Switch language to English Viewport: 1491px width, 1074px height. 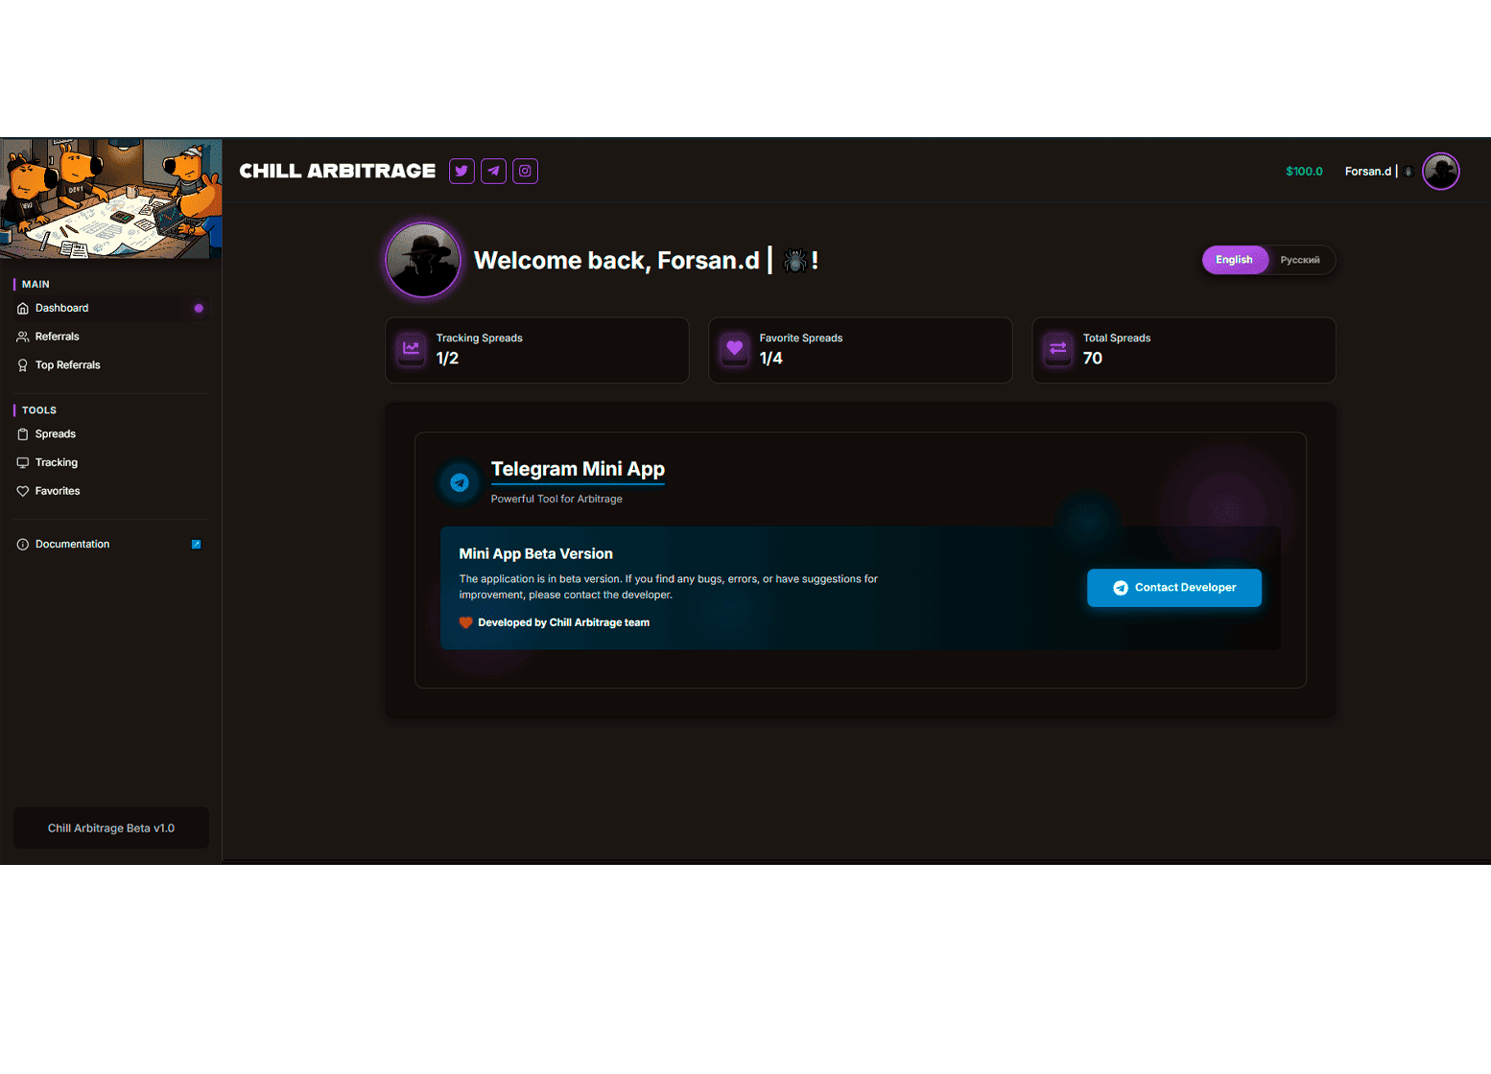click(x=1234, y=260)
